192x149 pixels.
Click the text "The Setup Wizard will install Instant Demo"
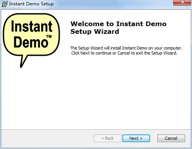pyautogui.click(x=109, y=48)
